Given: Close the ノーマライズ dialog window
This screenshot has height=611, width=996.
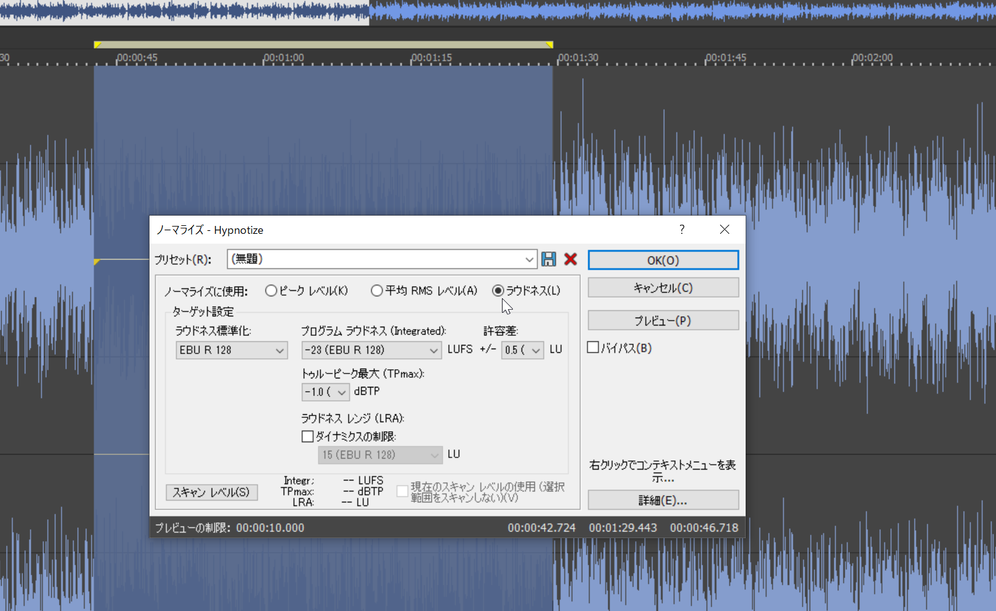Looking at the screenshot, I should pos(724,230).
